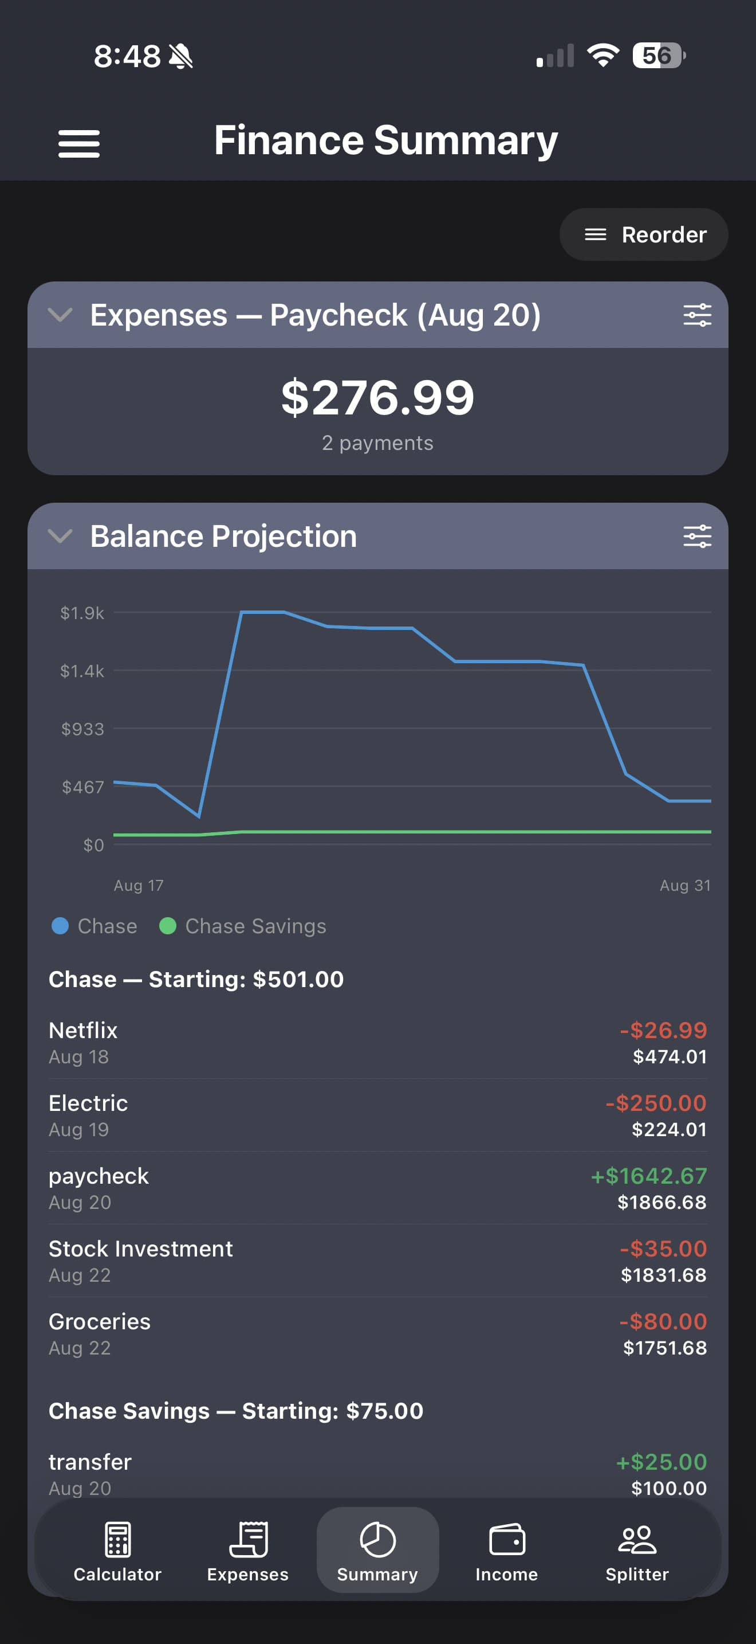The height and width of the screenshot is (1644, 756).
Task: Select the Groceries transaction row
Action: (x=378, y=1334)
